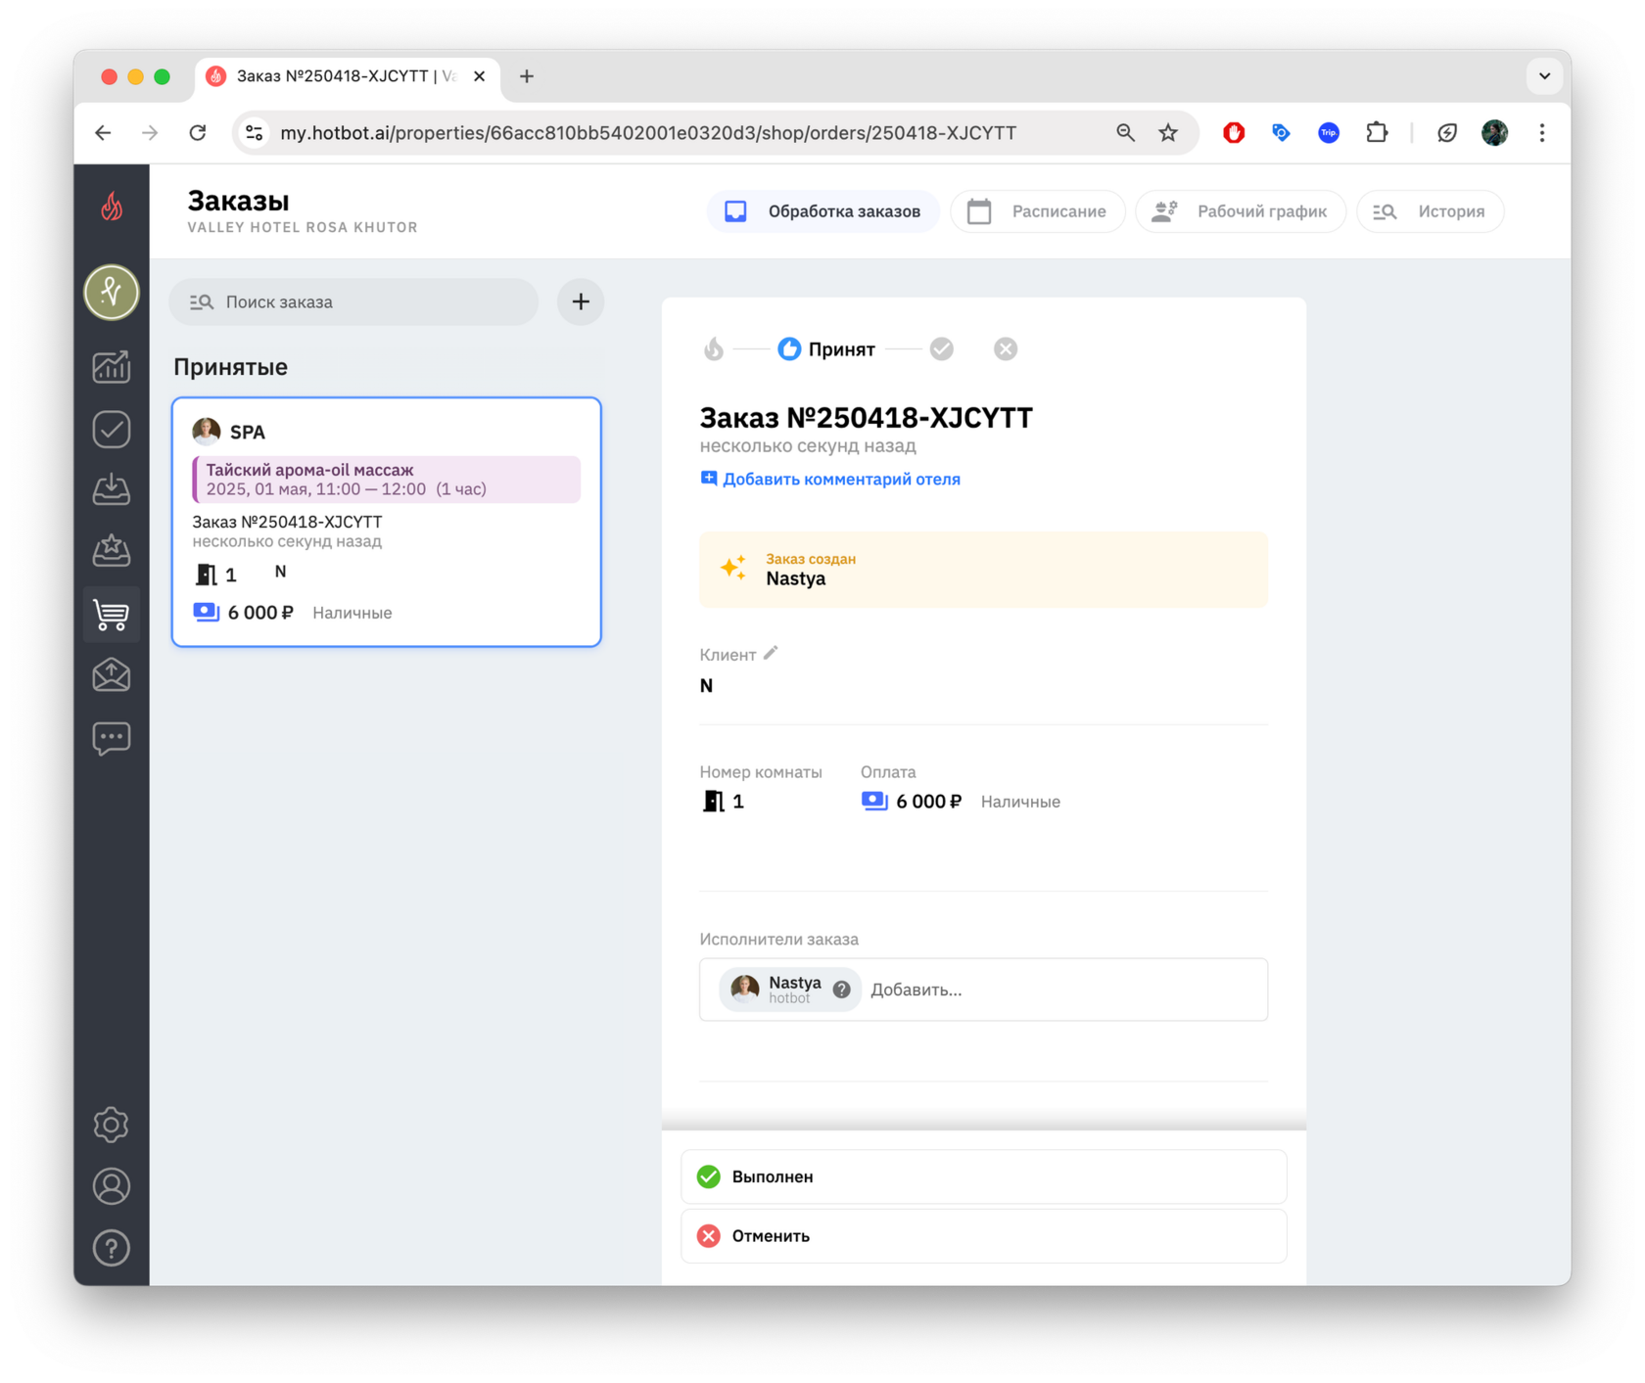This screenshot has height=1383, width=1645.
Task: Open the shopping cart orders sidebar icon
Action: 112,614
